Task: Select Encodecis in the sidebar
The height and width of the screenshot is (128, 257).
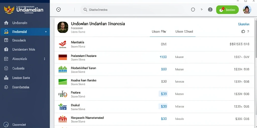Action: pos(19,40)
